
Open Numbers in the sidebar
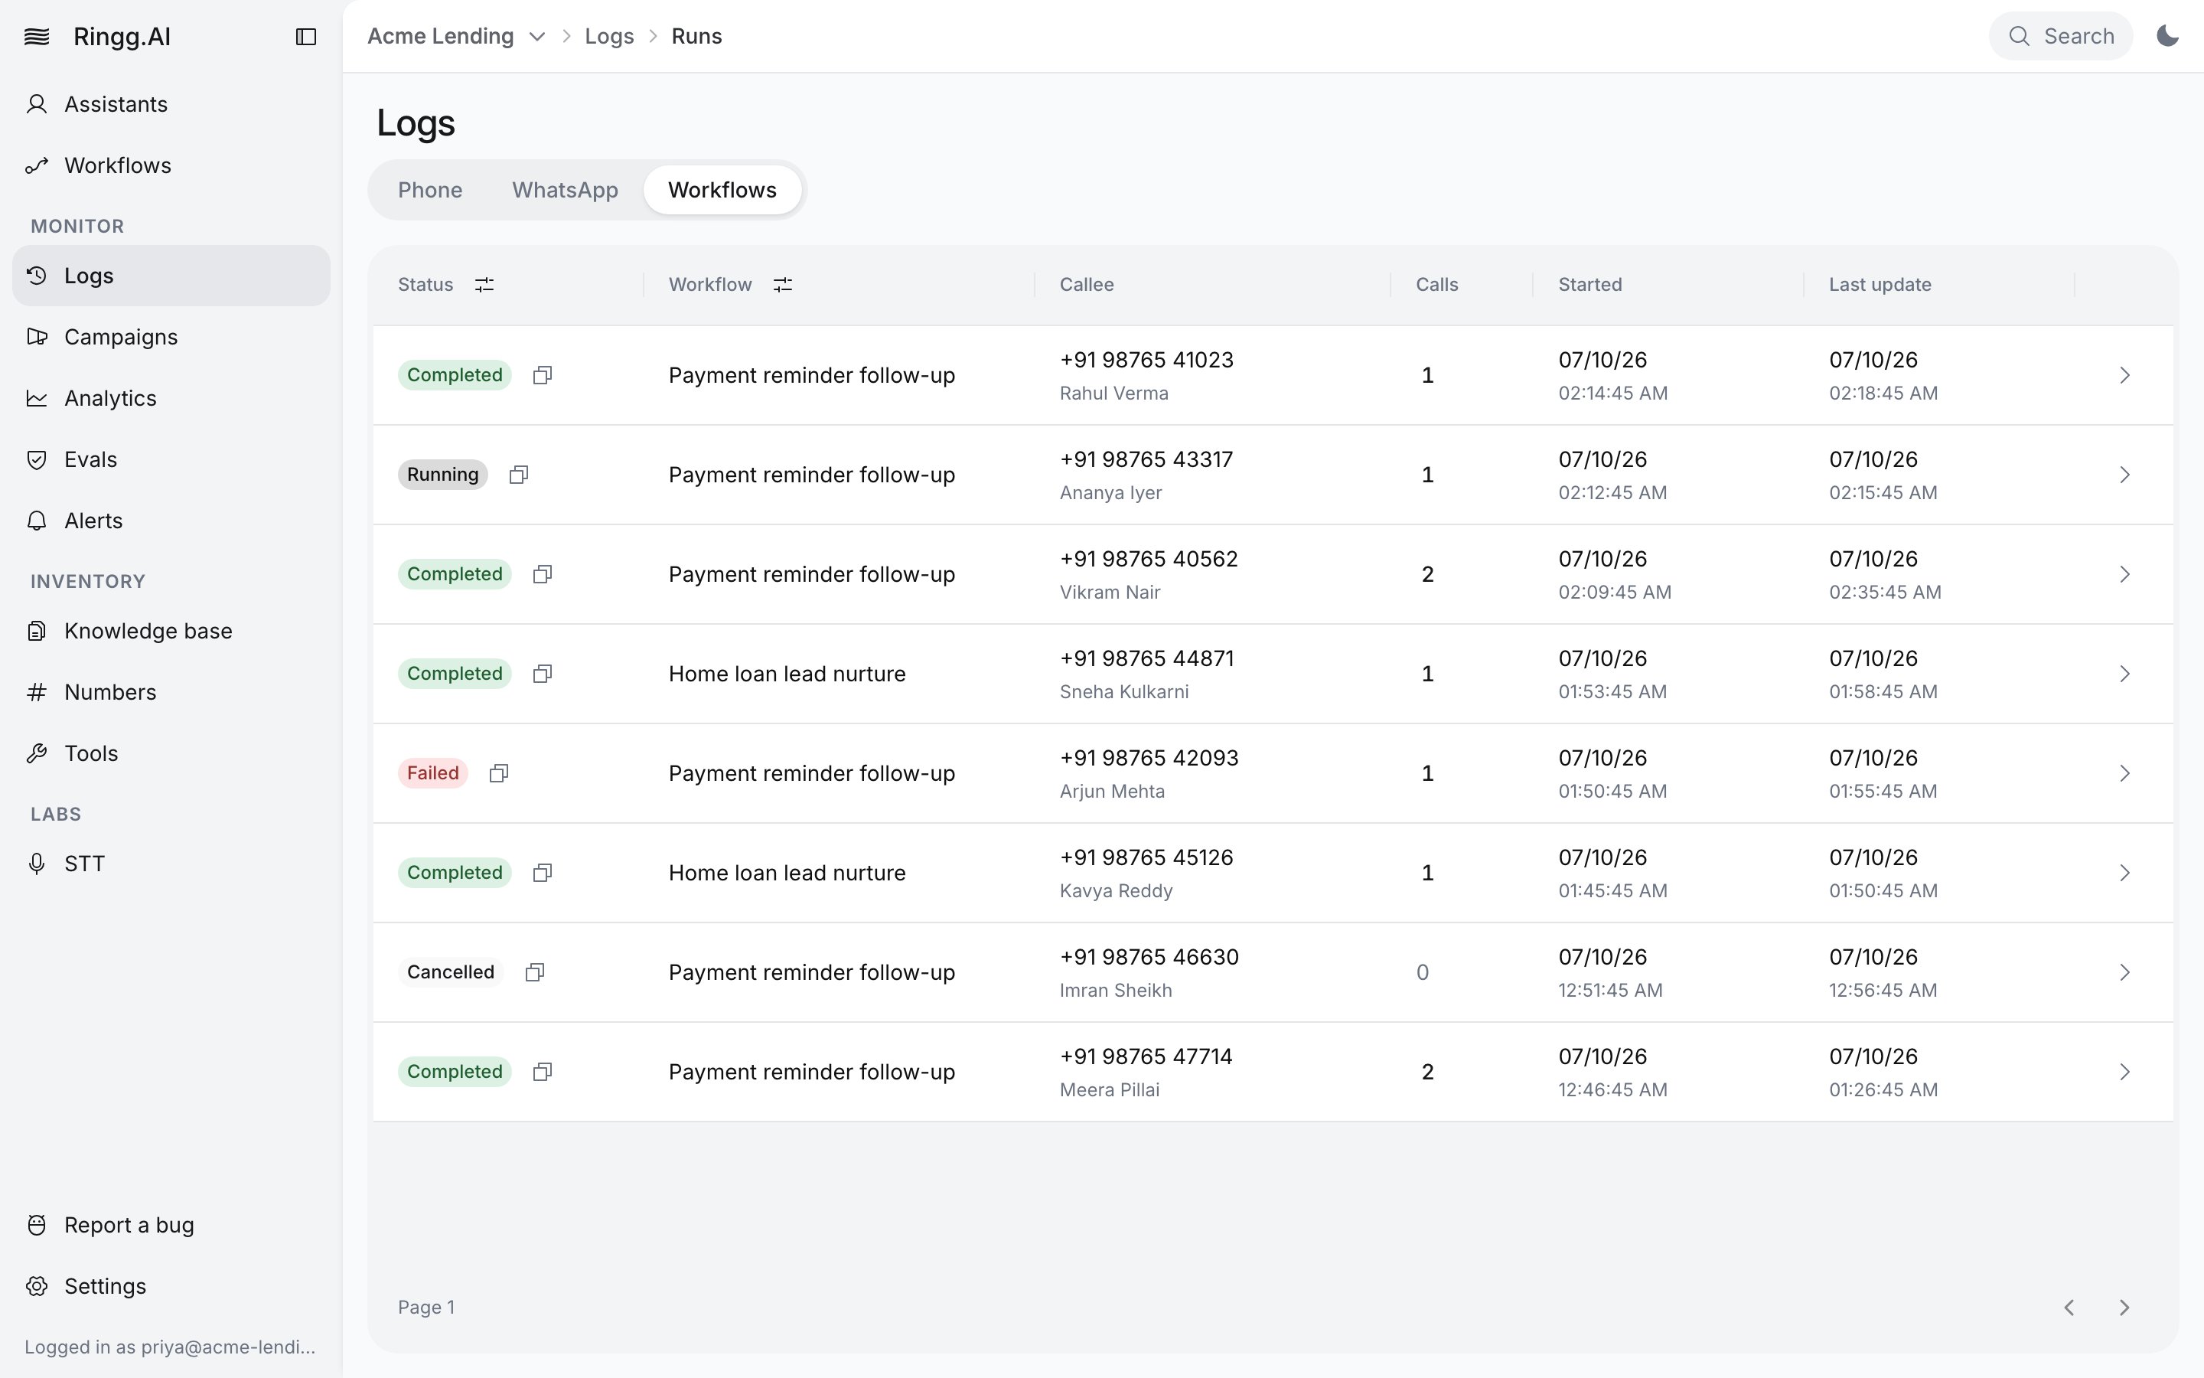point(171,691)
